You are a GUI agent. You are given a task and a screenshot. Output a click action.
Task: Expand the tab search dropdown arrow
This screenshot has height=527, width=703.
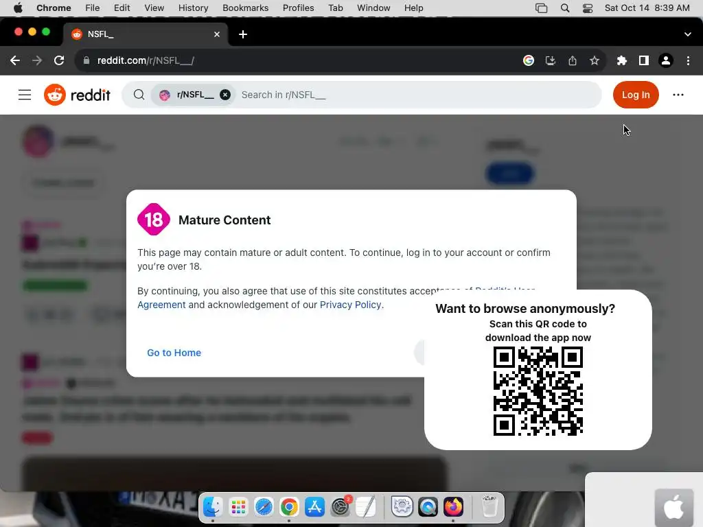click(687, 34)
